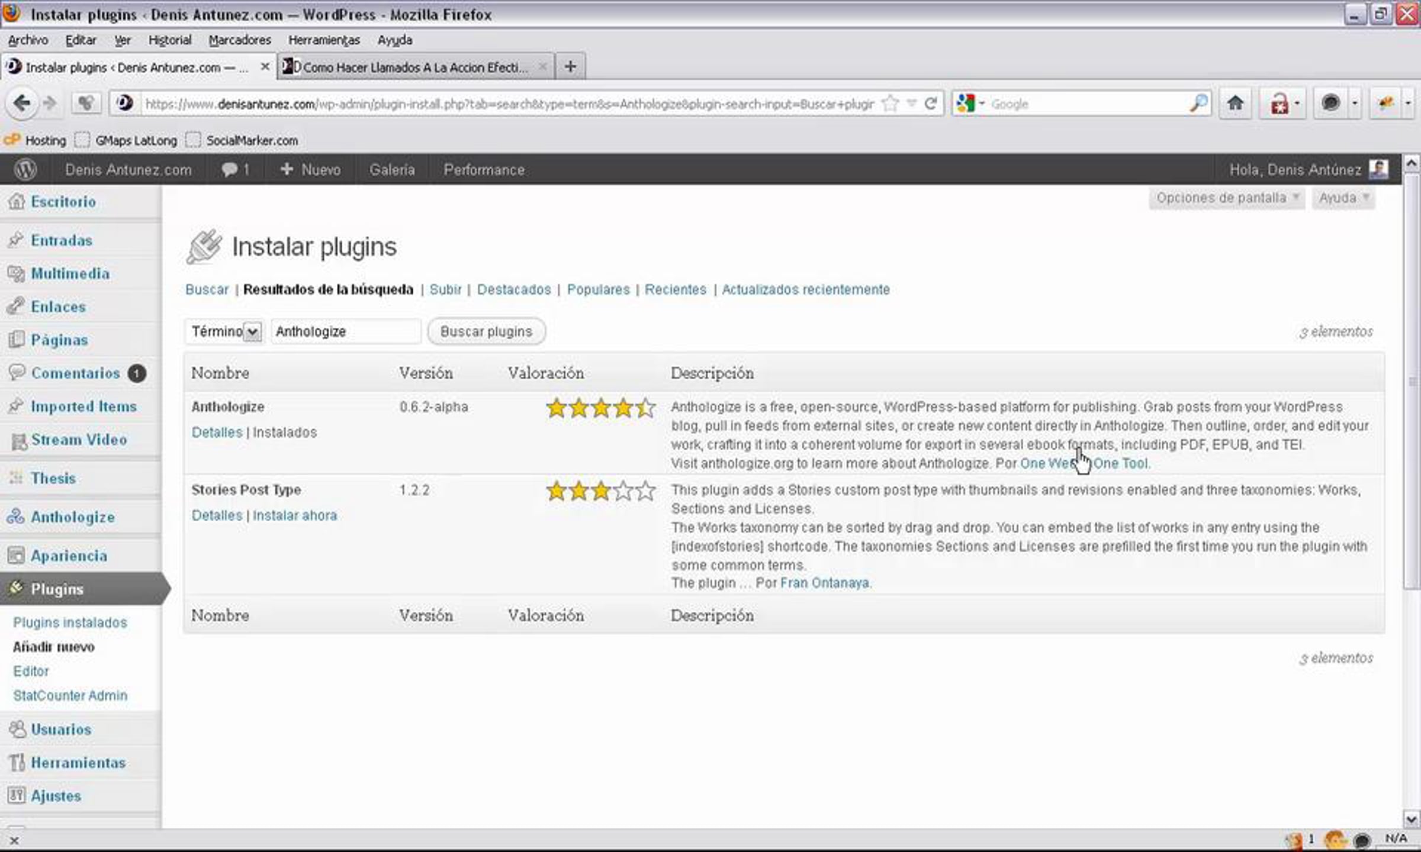1421x852 pixels.
Task: Go back using the back arrow
Action: [x=22, y=104]
